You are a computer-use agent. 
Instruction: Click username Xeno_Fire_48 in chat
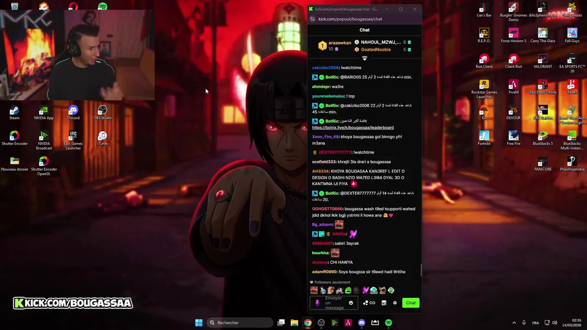(x=325, y=137)
